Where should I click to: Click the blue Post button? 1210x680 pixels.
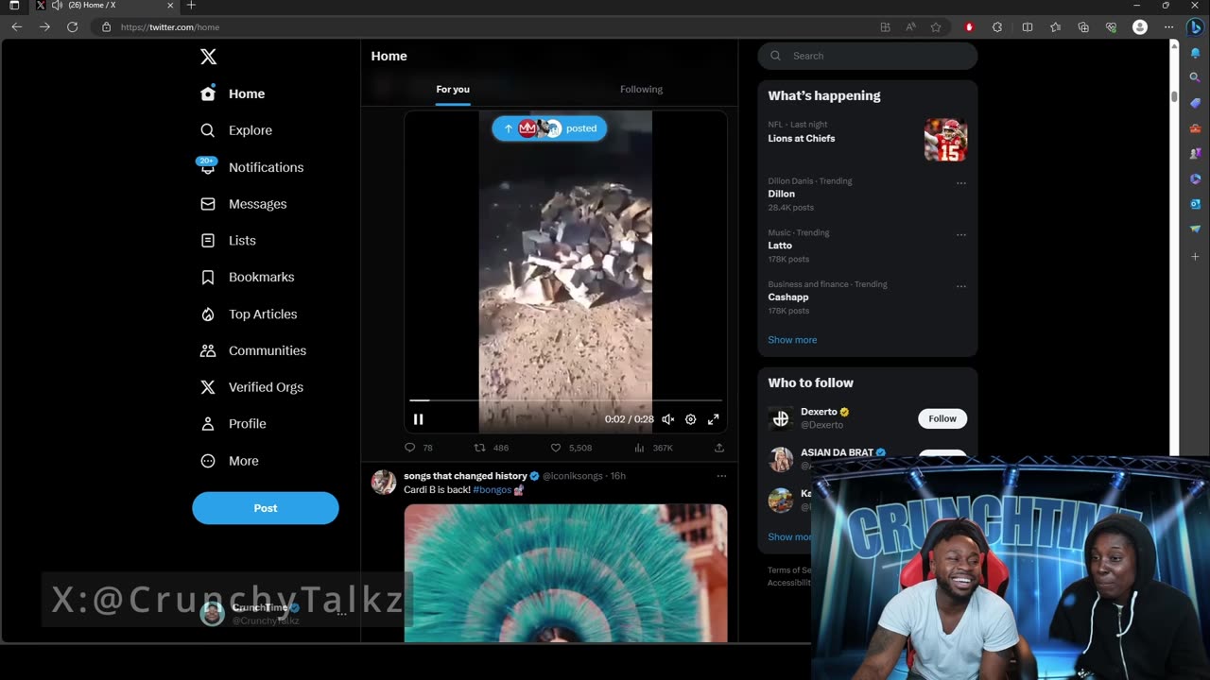point(266,508)
